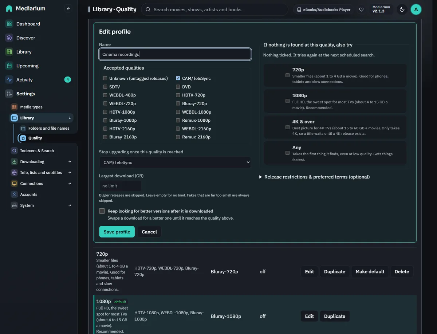Click the heart favorites icon

click(361, 9)
